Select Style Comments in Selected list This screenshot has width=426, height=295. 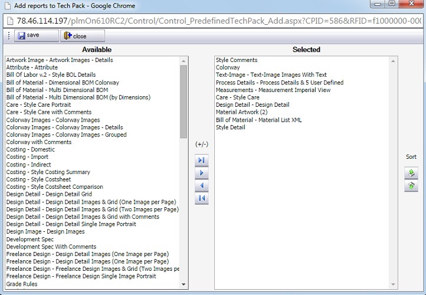click(237, 60)
